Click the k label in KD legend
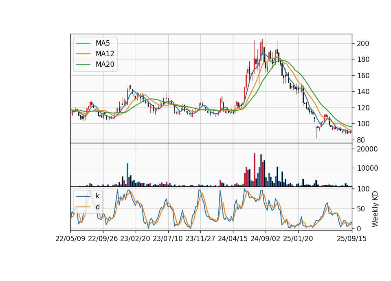391x281 pixels. 97,196
